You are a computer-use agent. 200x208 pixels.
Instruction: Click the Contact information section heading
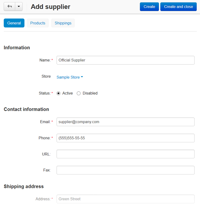(26, 109)
